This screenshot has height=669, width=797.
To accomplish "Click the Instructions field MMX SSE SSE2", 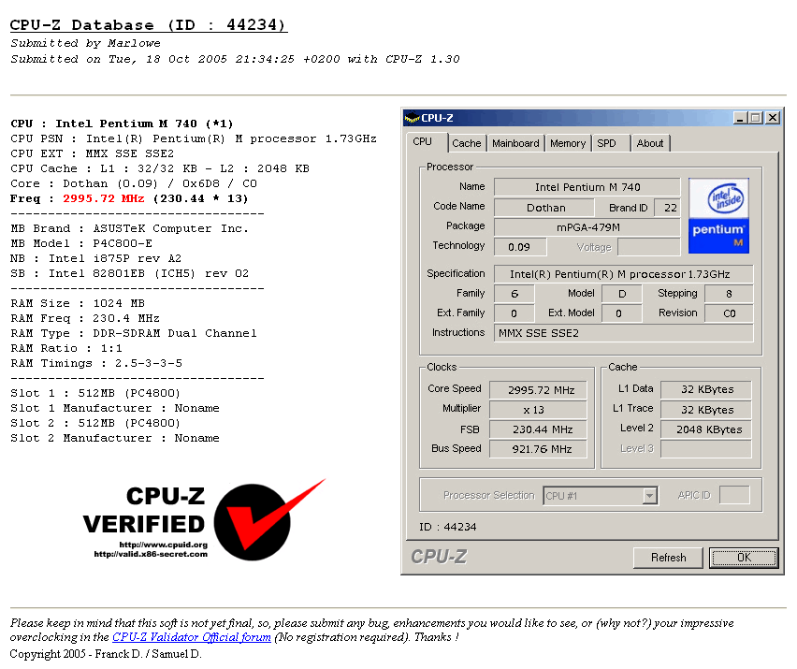I will (624, 333).
